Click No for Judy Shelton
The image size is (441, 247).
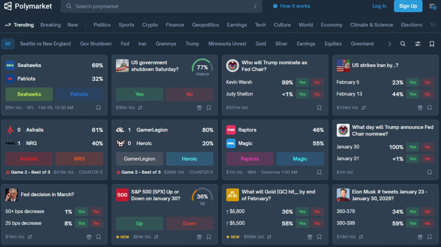[317, 94]
